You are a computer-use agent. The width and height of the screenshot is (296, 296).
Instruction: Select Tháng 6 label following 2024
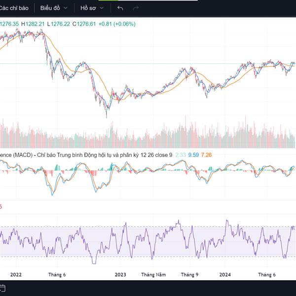tap(267, 275)
